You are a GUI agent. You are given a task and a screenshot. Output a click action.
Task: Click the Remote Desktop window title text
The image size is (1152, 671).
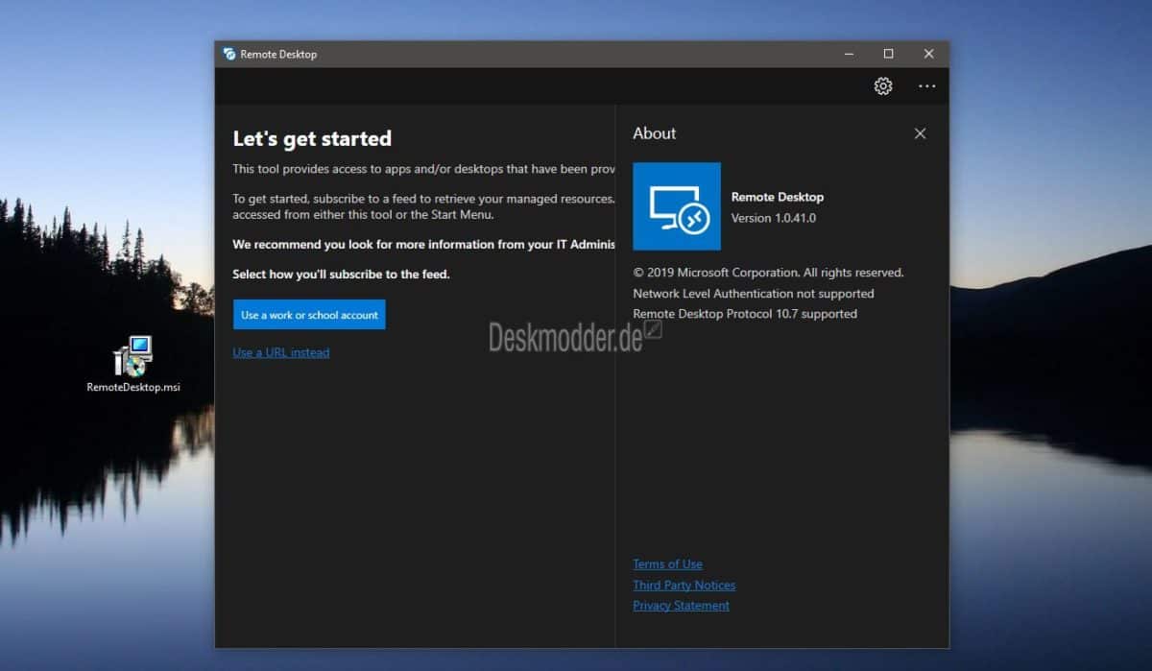278,54
